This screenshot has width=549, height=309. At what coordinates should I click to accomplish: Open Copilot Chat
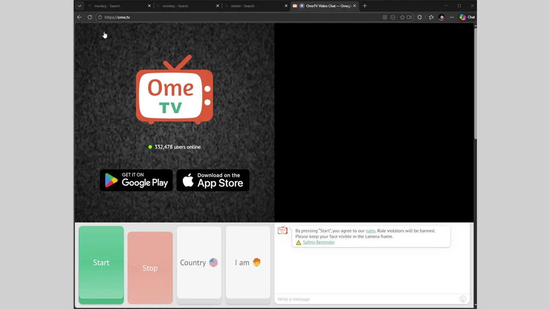pyautogui.click(x=467, y=17)
